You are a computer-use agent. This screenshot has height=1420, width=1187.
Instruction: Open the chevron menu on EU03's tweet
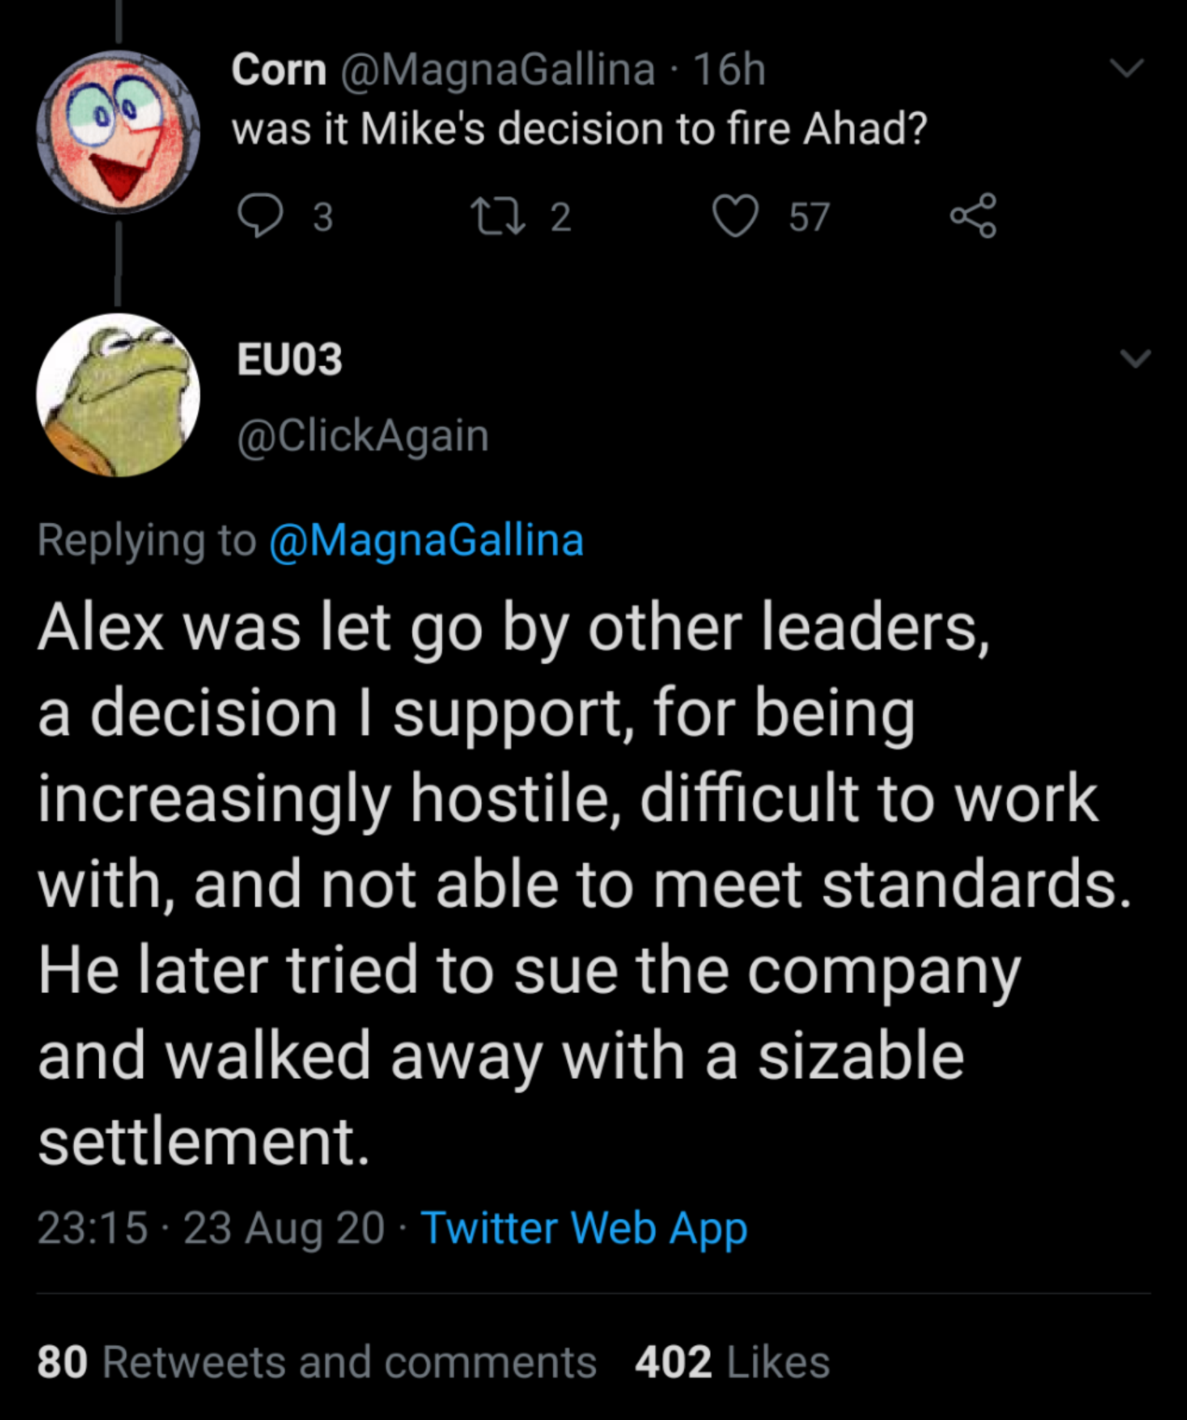[x=1135, y=358]
